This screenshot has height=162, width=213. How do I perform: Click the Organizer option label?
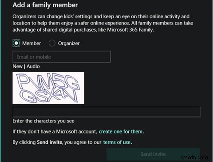click(x=69, y=43)
